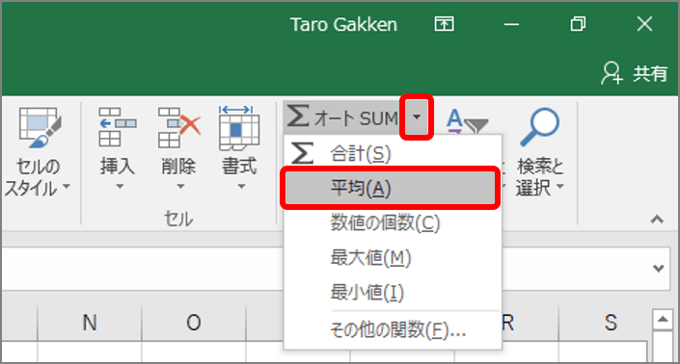Click the Sort & Filter icon
The image size is (680, 364).
[467, 121]
